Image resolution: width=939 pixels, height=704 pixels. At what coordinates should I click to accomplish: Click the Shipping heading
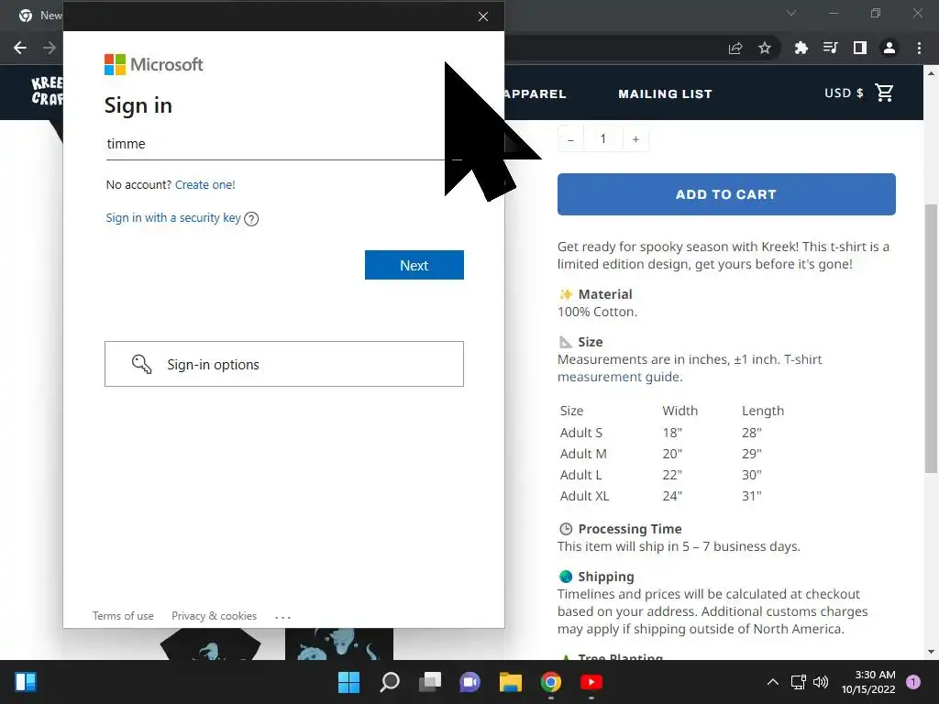point(606,577)
